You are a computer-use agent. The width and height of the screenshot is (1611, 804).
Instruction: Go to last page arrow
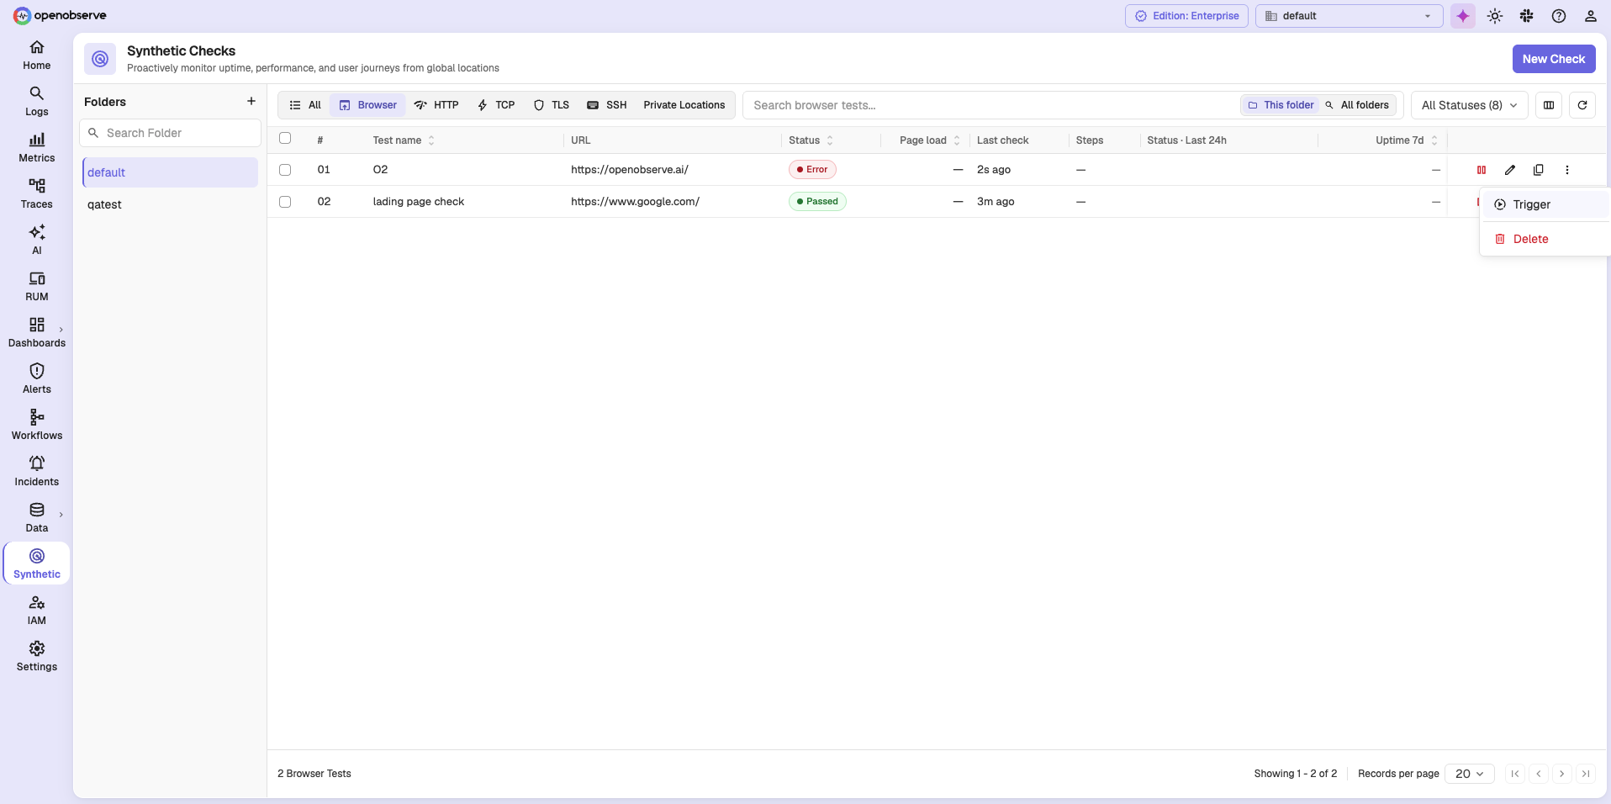(1586, 774)
